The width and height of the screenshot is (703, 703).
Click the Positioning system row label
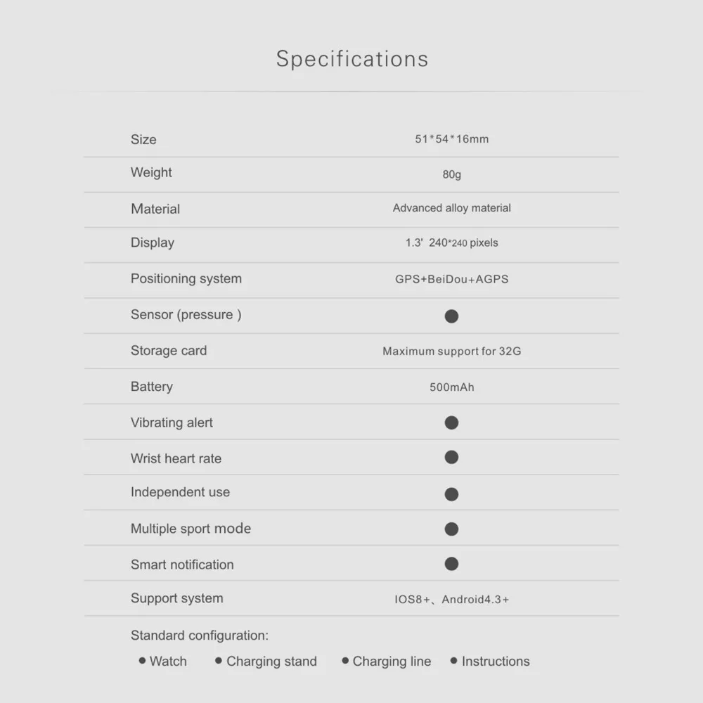[186, 279]
